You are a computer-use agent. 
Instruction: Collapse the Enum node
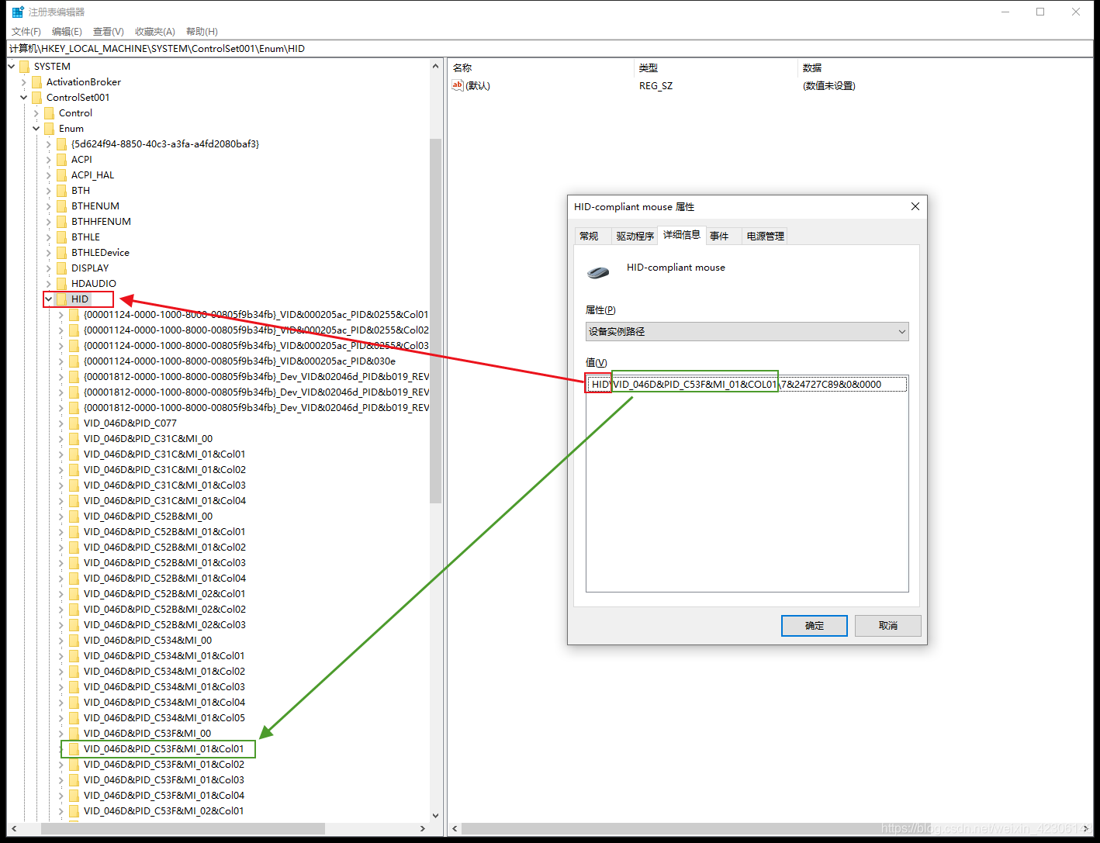point(36,129)
